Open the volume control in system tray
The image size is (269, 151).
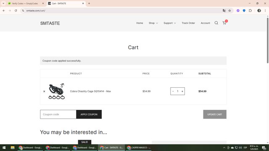point(240,148)
